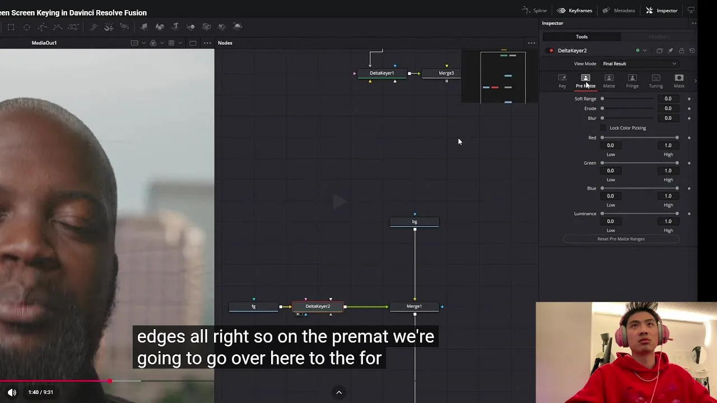The image size is (717, 403).
Task: Toggle single viewer mode icon
Action: pyautogui.click(x=193, y=43)
